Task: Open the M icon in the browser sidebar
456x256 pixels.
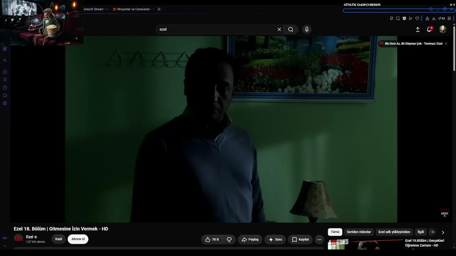Action: click(x=5, y=49)
